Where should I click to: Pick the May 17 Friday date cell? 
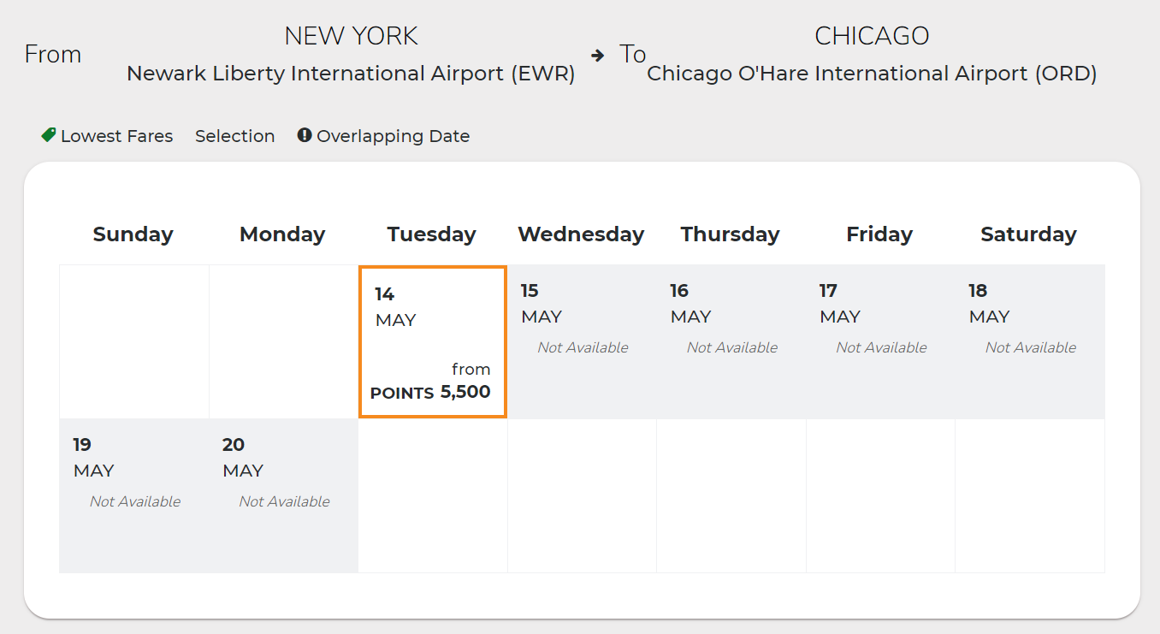point(880,341)
